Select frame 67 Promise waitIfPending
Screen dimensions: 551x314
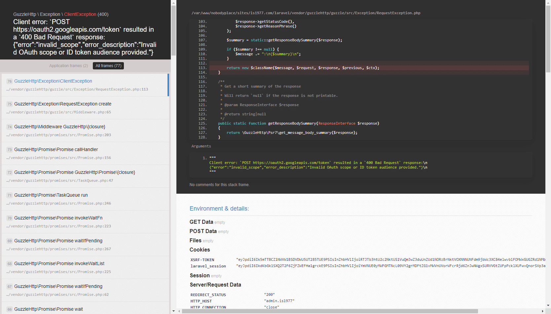click(85, 290)
